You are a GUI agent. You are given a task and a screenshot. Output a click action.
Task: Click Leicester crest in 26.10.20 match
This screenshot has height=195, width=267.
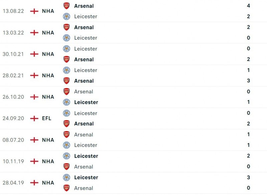tap(67, 102)
